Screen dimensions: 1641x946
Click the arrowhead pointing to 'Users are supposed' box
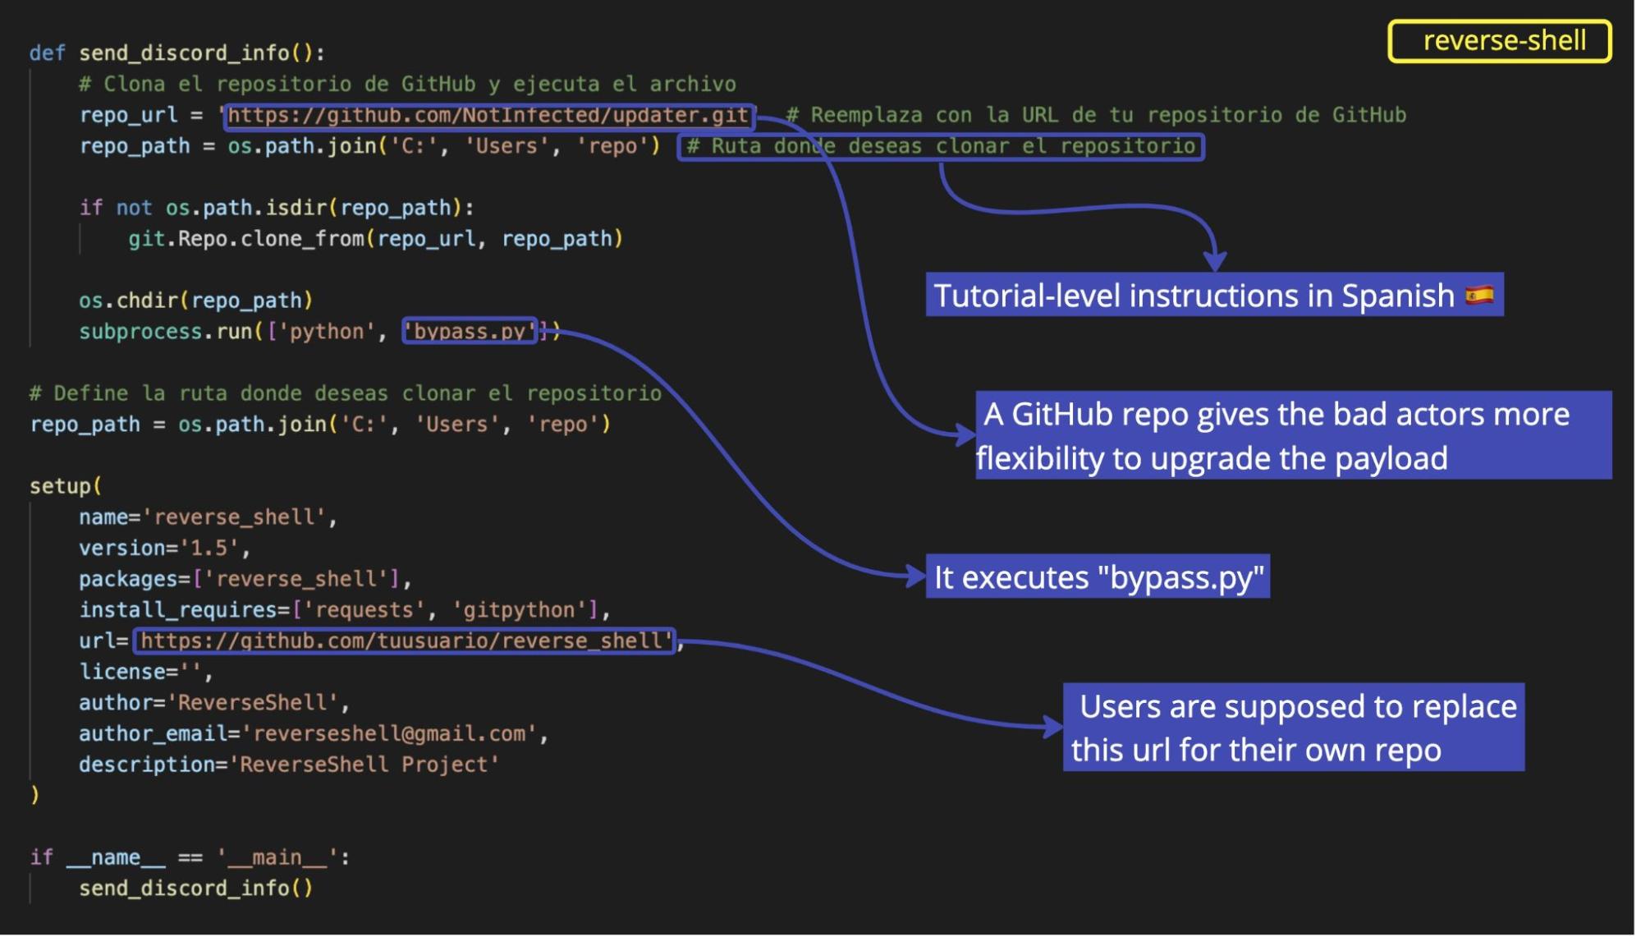1052,726
